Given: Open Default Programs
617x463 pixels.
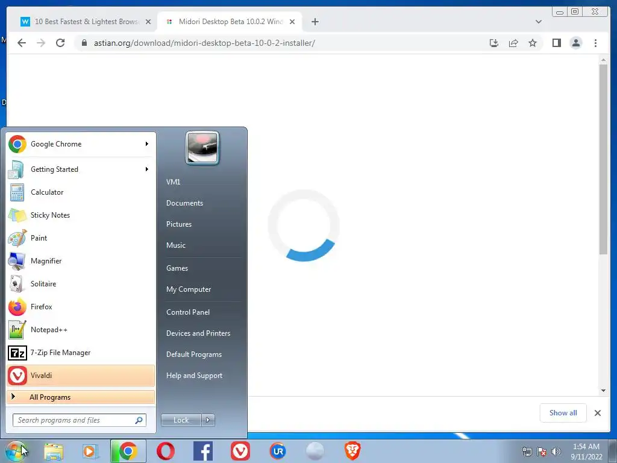Looking at the screenshot, I should [x=194, y=354].
